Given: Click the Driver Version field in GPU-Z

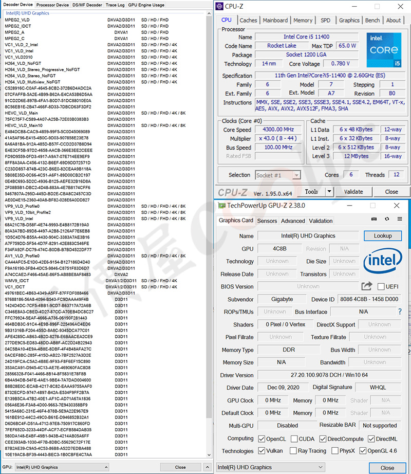Looking at the screenshot, I should tap(329, 375).
